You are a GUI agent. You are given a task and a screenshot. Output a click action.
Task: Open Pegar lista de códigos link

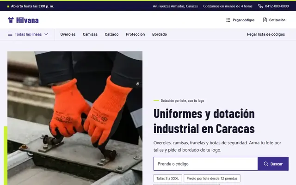[x=266, y=34]
